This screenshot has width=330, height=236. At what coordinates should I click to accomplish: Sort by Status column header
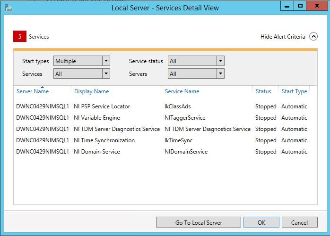263,91
